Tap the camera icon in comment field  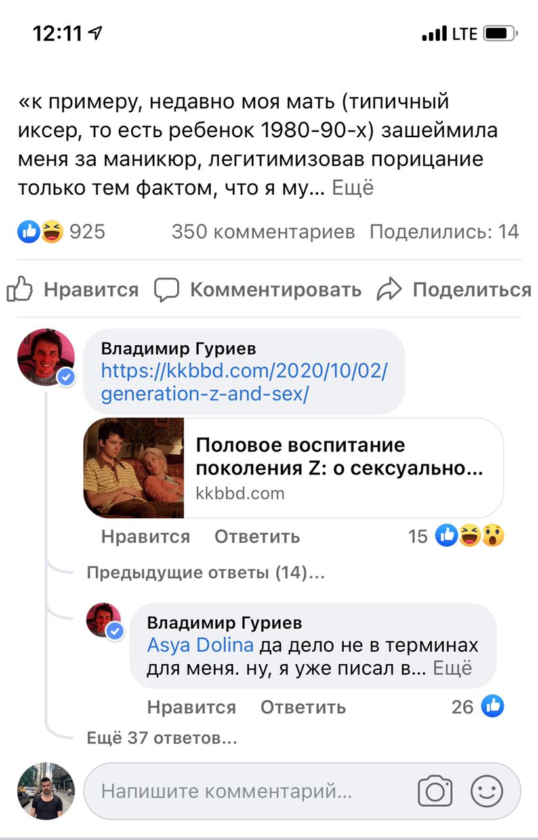(x=435, y=791)
